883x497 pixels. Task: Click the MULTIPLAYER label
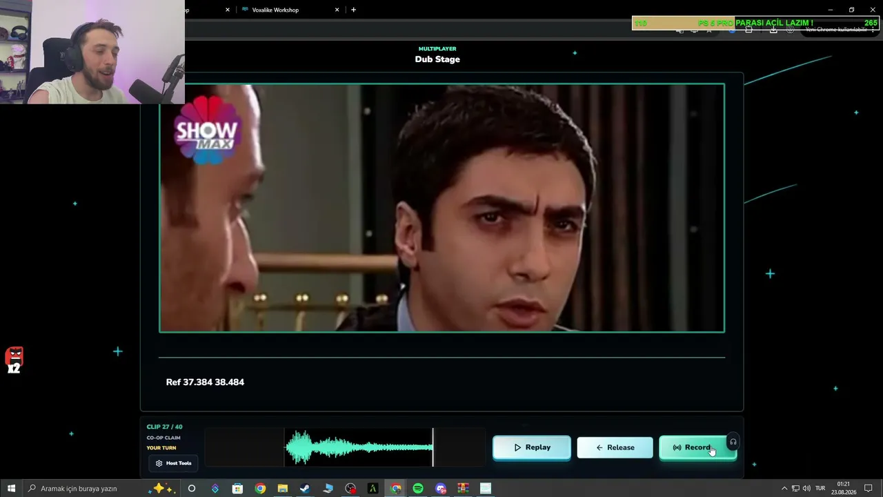437,49
